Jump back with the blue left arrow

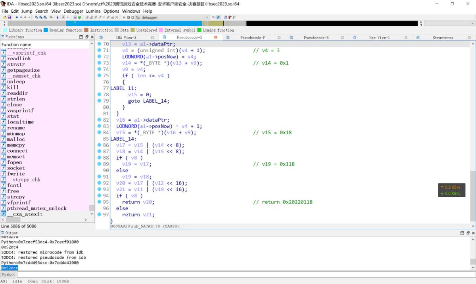[x=17, y=17]
